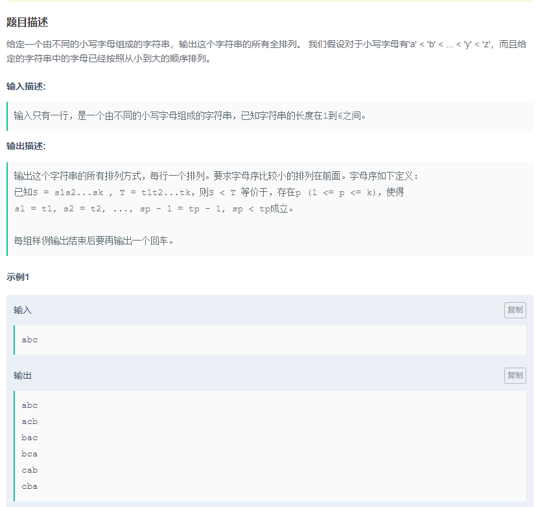Click the 题目描述 heading
Image resolution: width=536 pixels, height=507 pixels.
coord(27,23)
